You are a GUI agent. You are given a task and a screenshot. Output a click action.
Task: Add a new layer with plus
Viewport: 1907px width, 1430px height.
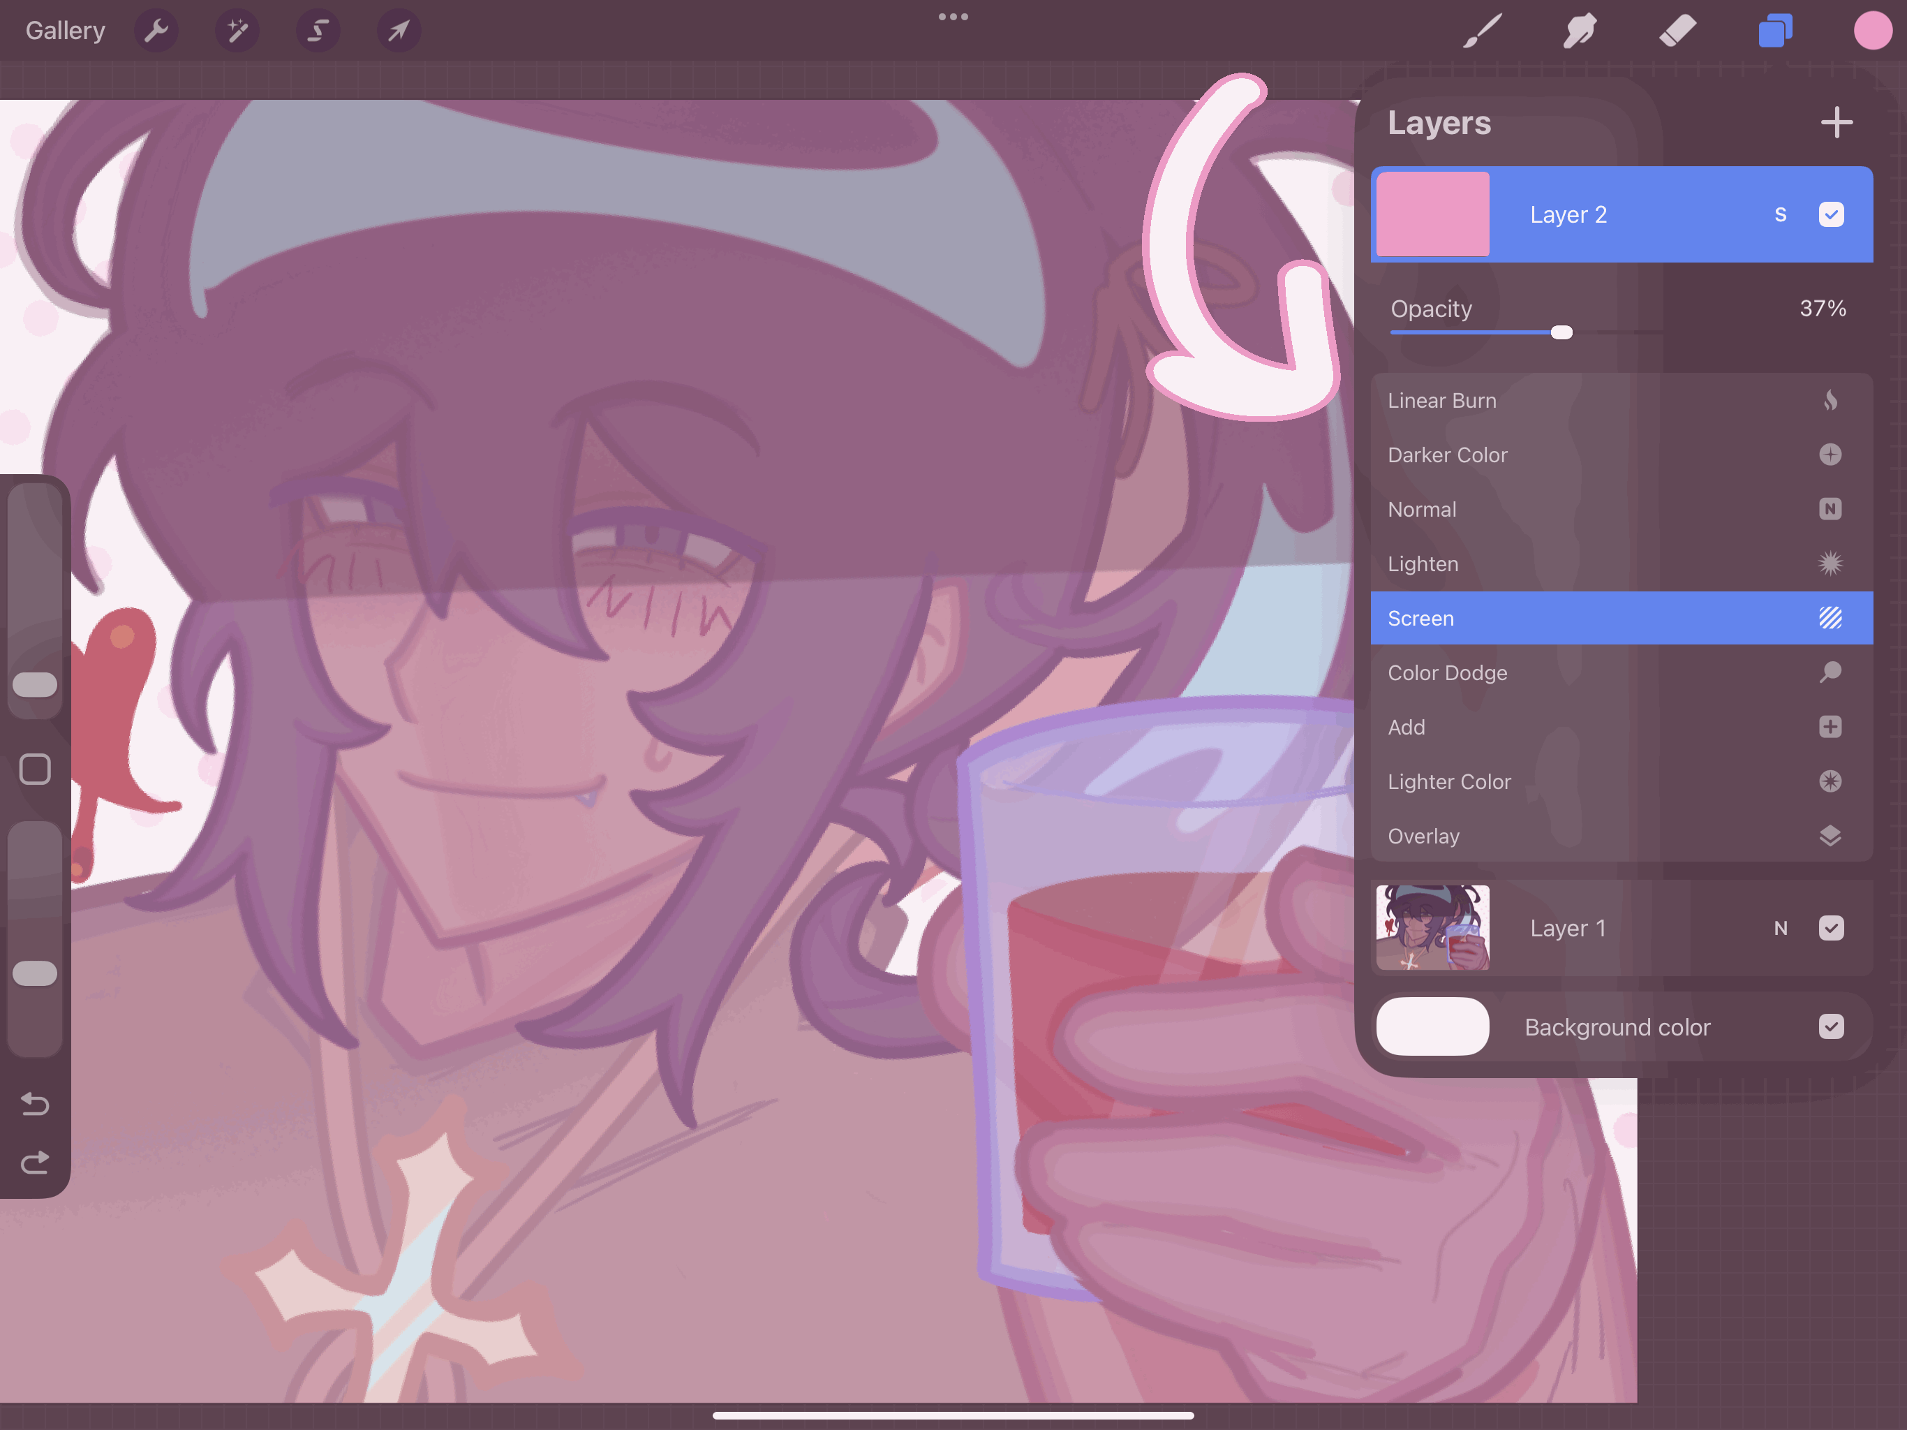[x=1836, y=122]
